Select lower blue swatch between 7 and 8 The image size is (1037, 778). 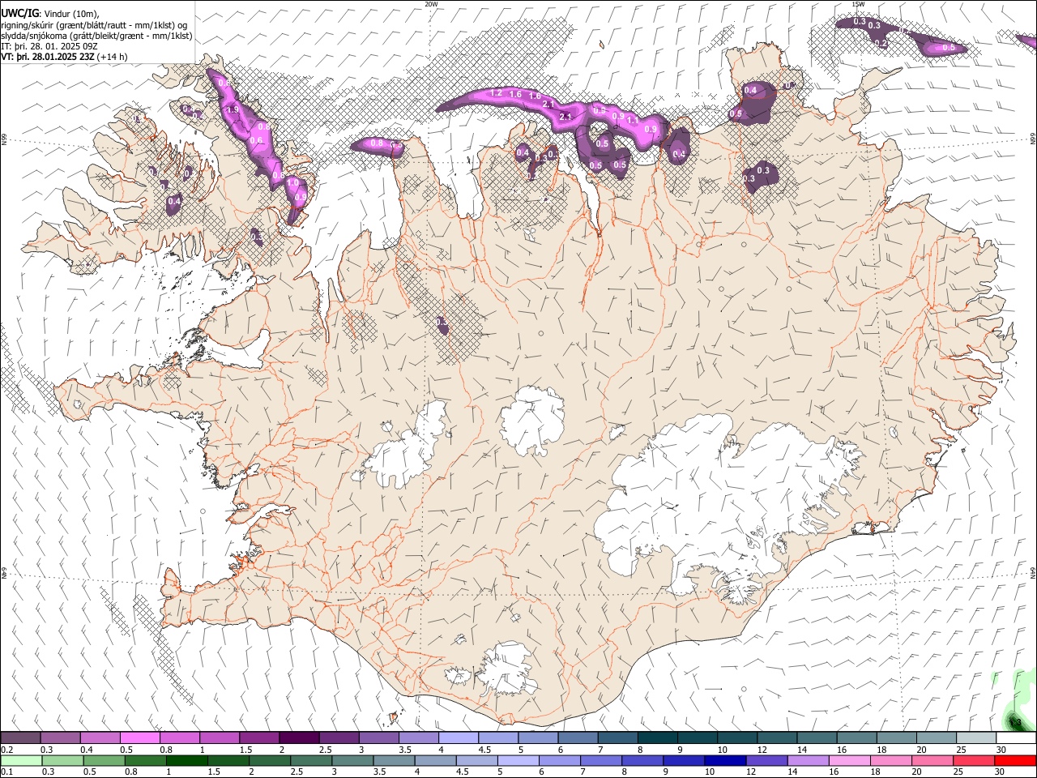601,760
